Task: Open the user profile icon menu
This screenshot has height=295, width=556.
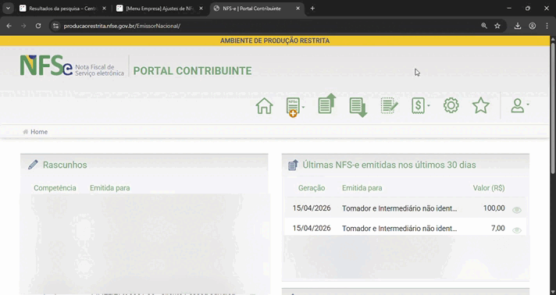Action: [518, 105]
